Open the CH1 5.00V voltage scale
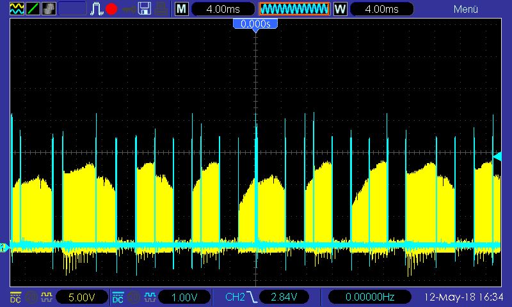 [81, 297]
